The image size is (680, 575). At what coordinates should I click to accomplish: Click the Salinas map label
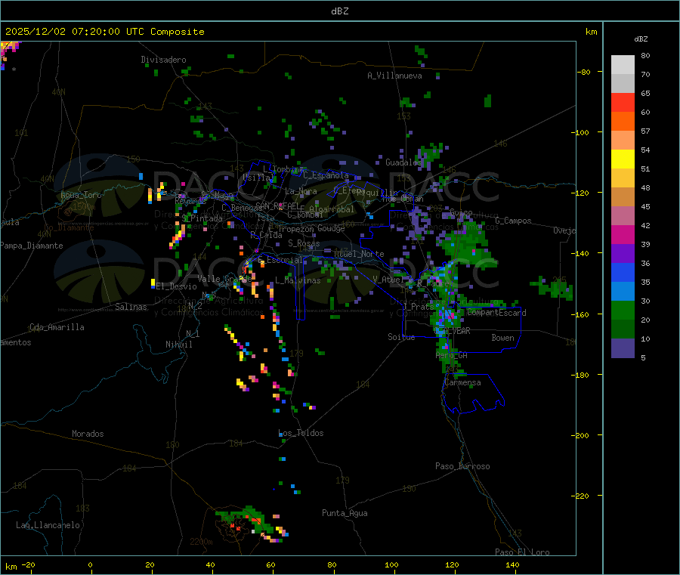(x=131, y=307)
